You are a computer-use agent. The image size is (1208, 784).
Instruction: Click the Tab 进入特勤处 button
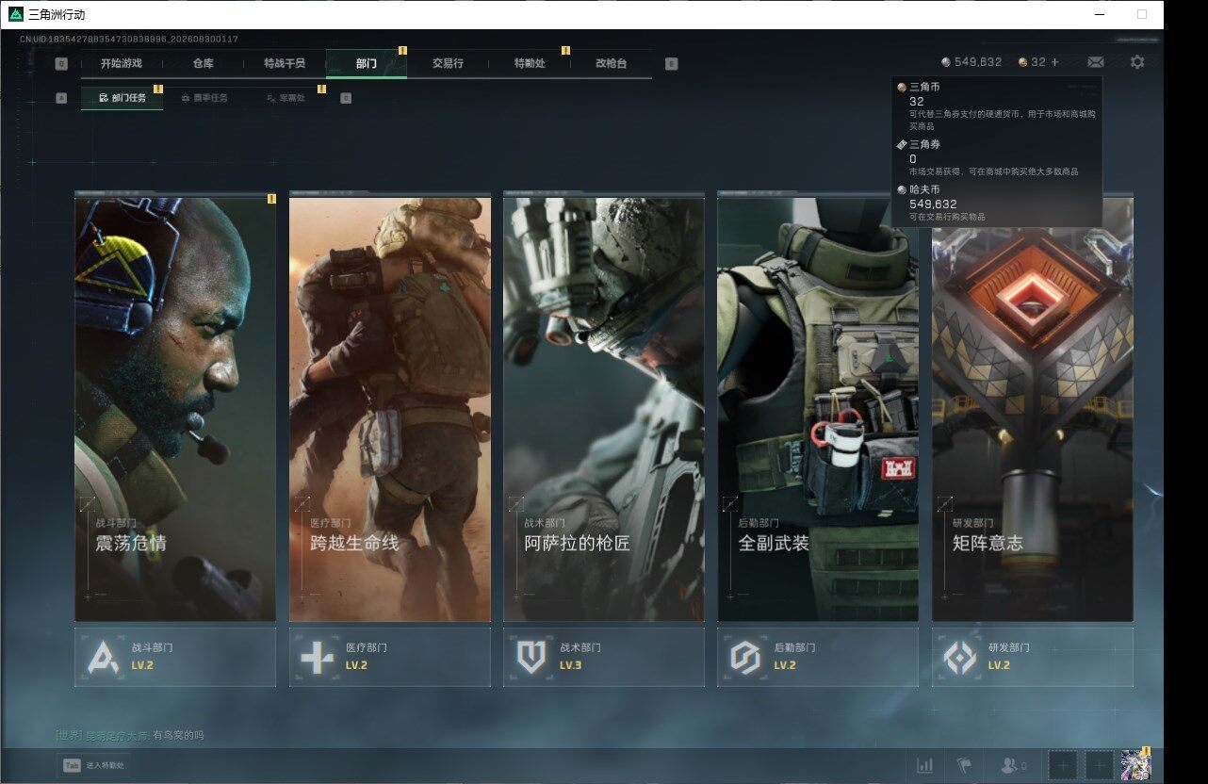(94, 766)
